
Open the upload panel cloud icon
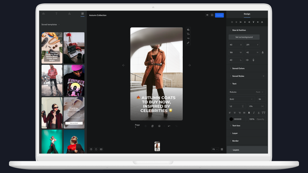click(44, 14)
